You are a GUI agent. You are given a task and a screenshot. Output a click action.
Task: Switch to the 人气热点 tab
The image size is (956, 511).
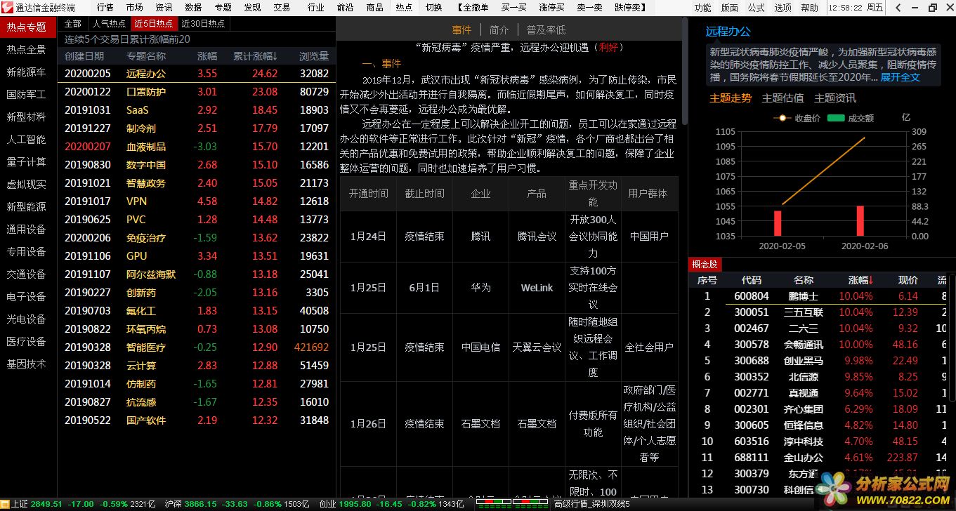point(109,23)
